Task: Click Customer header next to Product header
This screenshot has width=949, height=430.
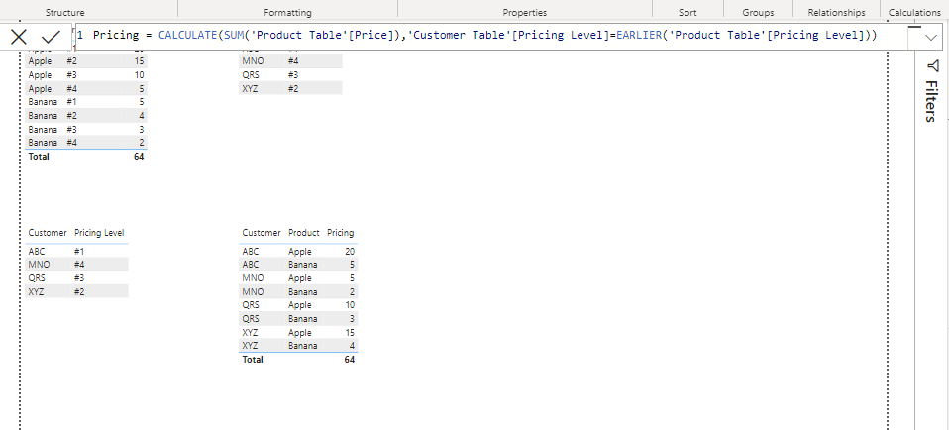Action: [262, 233]
